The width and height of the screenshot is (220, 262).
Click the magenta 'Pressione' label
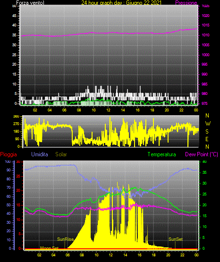(186, 3)
